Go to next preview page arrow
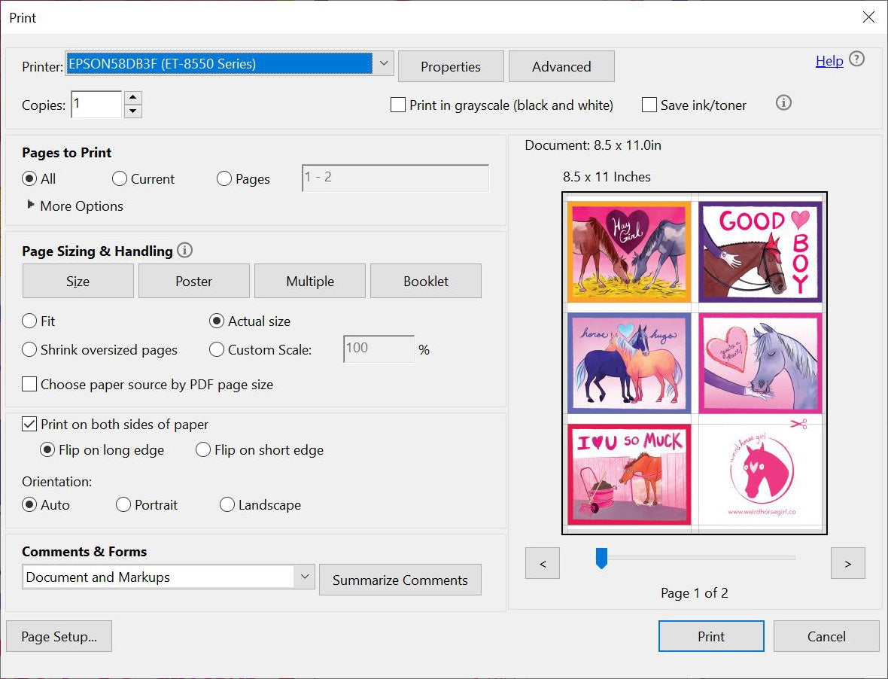This screenshot has height=679, width=888. [847, 563]
